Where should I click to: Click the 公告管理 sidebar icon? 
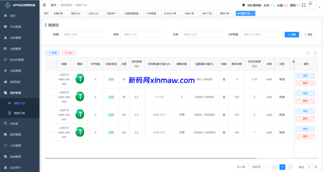point(6,145)
